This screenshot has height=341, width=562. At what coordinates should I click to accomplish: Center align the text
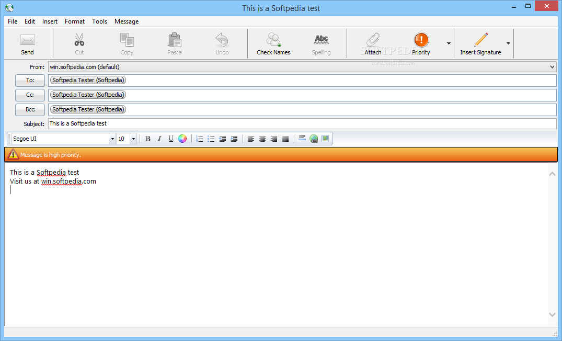pos(262,139)
